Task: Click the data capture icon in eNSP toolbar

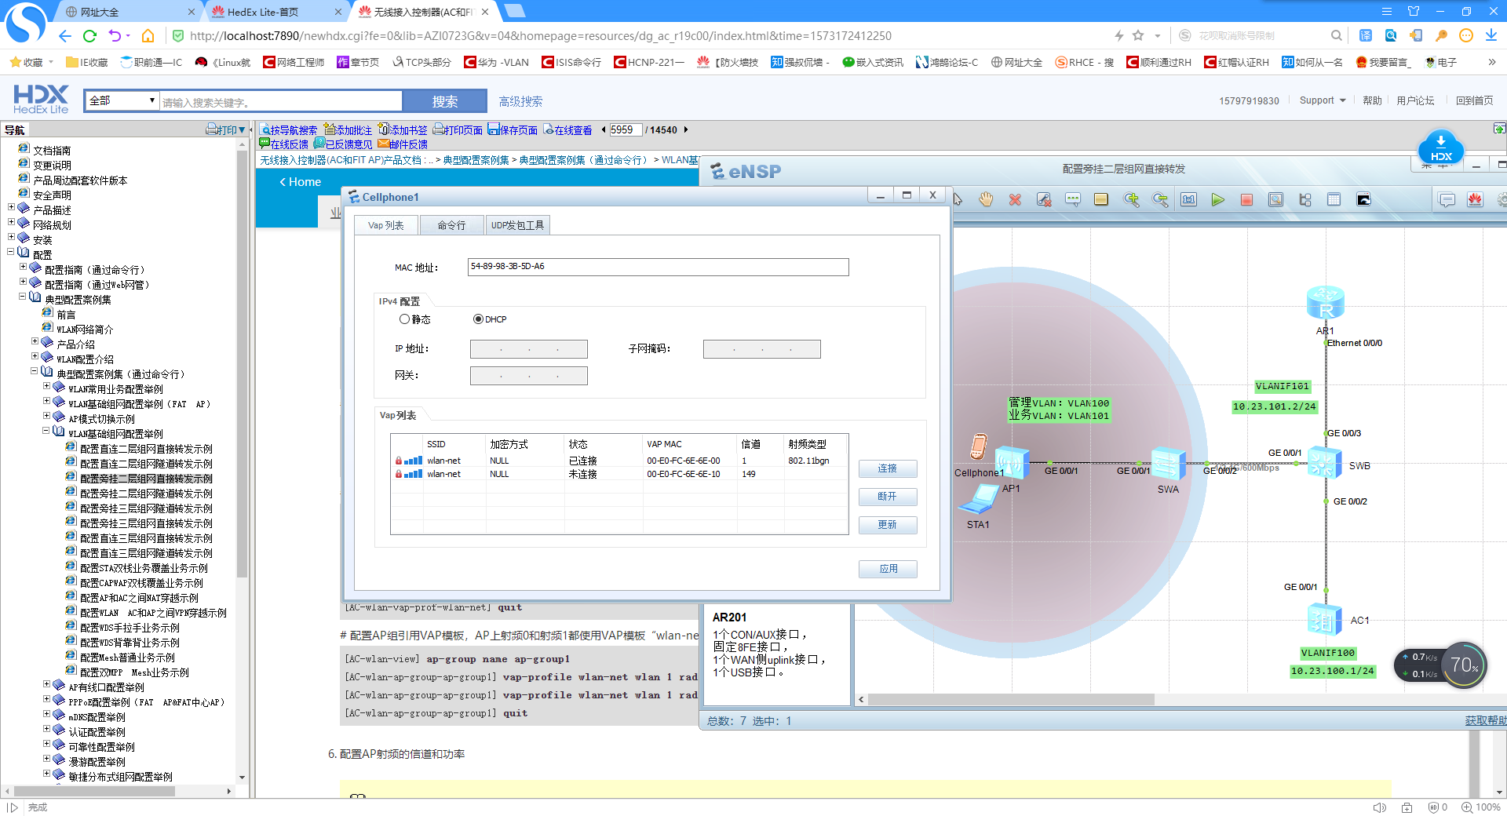Action: pyautogui.click(x=1276, y=200)
